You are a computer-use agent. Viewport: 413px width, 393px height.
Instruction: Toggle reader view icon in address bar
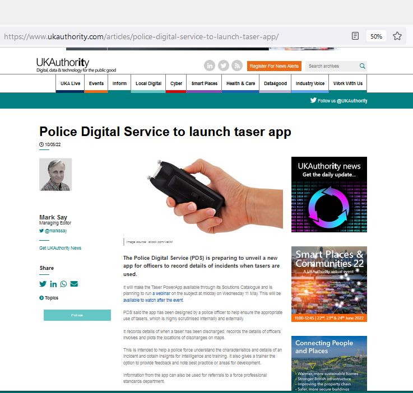[x=355, y=36]
